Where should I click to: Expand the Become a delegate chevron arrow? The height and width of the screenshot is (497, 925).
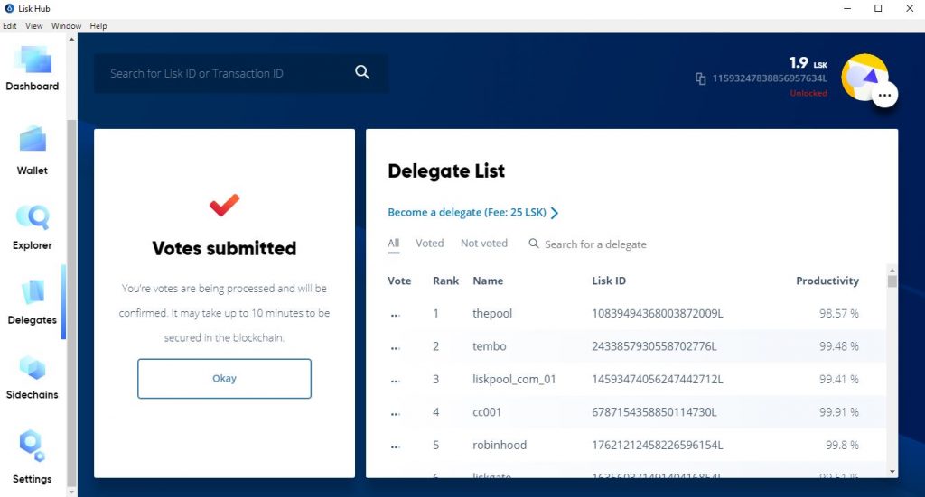(554, 213)
